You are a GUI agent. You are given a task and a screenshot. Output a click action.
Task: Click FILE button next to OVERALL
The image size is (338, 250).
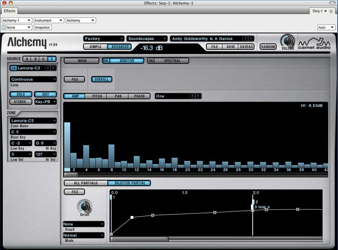(x=74, y=79)
